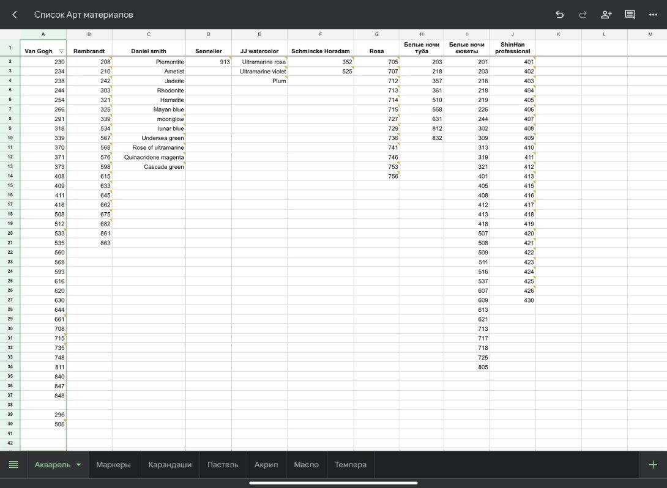Select the Rosa header cell

(x=376, y=48)
